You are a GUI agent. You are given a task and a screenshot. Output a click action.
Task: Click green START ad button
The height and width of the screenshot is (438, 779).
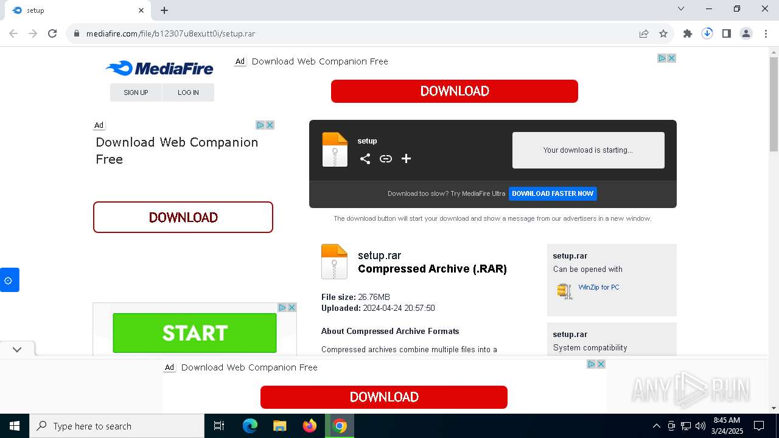coord(195,333)
